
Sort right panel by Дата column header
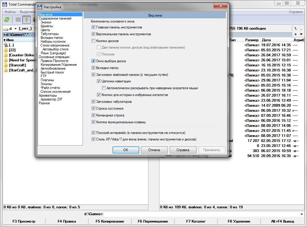coord(276,40)
